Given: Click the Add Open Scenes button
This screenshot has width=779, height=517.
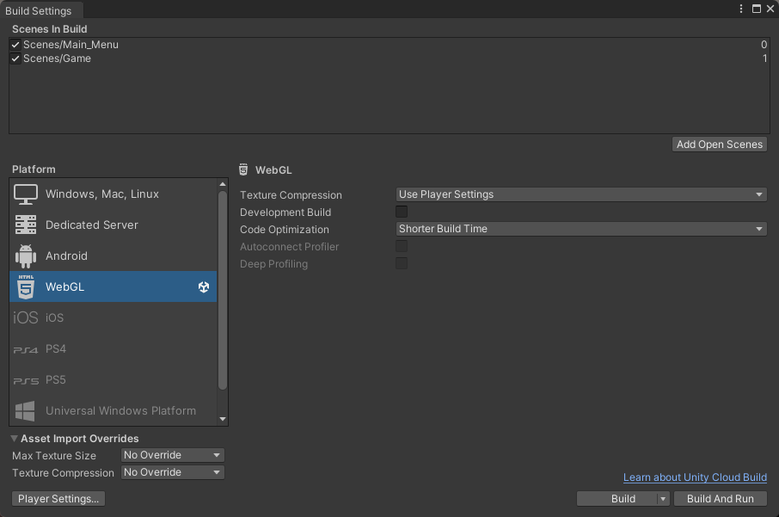Looking at the screenshot, I should [720, 145].
